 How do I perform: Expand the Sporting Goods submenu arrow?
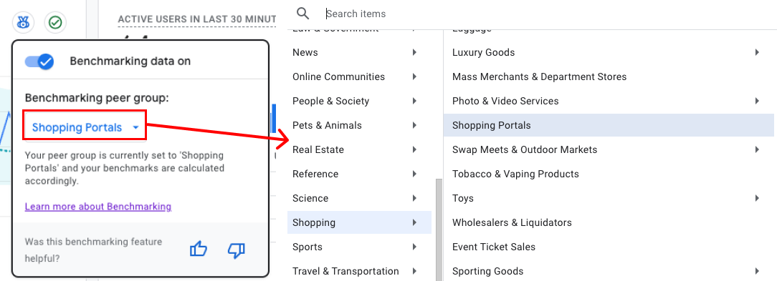pos(757,271)
